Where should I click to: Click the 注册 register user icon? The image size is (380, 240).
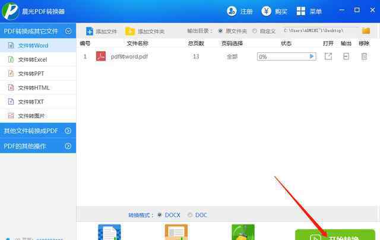[x=232, y=11]
